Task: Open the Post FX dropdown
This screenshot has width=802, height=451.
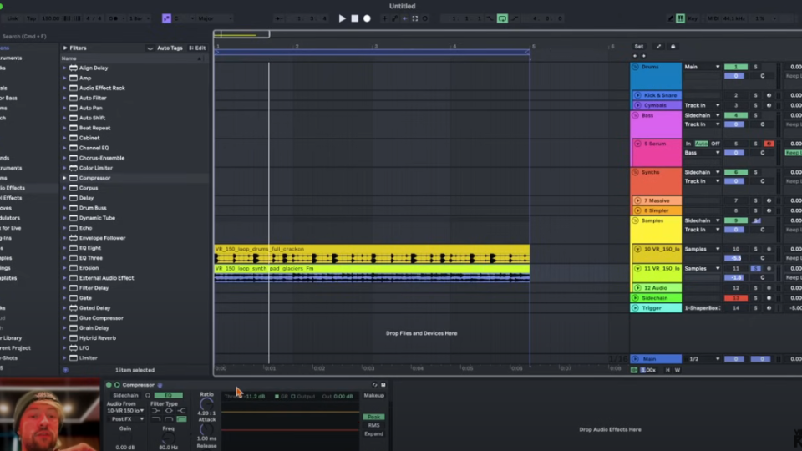Action: [125, 419]
